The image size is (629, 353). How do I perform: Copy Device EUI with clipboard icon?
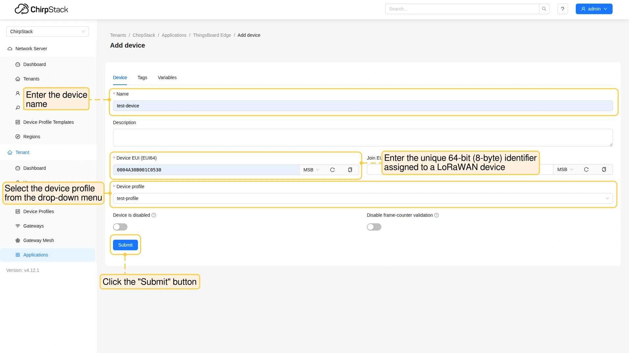point(350,170)
